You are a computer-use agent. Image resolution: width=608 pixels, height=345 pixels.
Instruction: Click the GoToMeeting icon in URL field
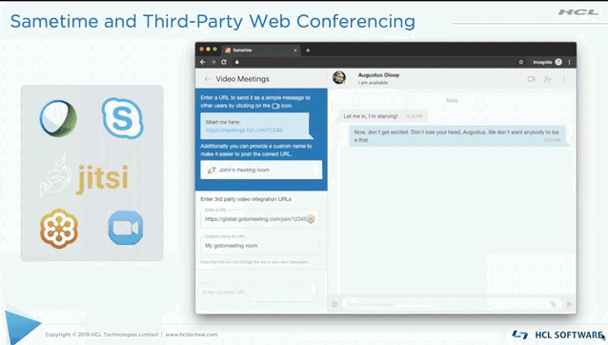[x=311, y=219]
